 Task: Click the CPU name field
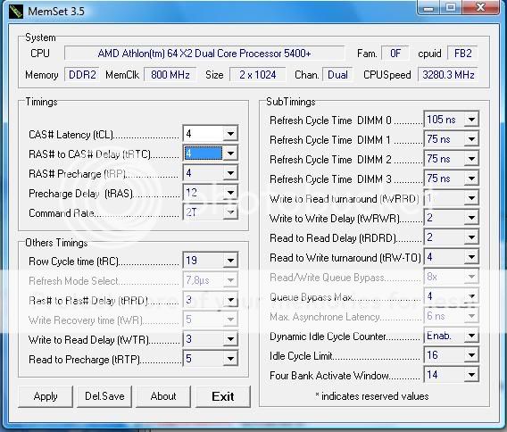tap(204, 54)
